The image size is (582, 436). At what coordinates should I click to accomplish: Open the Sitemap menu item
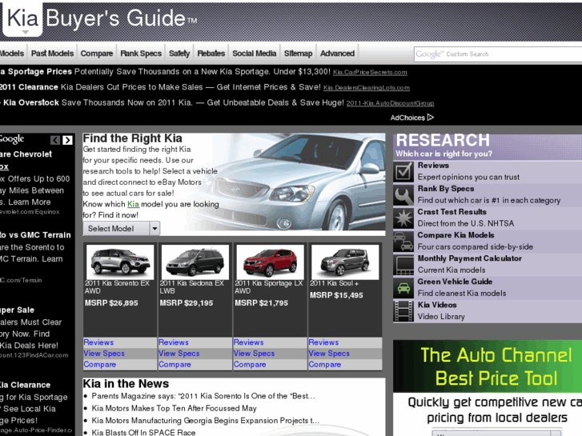tap(298, 54)
